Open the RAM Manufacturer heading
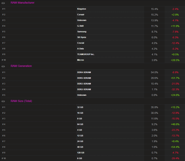Image resolution: width=185 pixels, height=161 pixels. pos(23,3)
